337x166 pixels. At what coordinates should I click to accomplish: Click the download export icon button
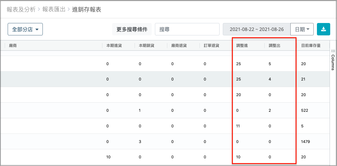click(x=323, y=29)
